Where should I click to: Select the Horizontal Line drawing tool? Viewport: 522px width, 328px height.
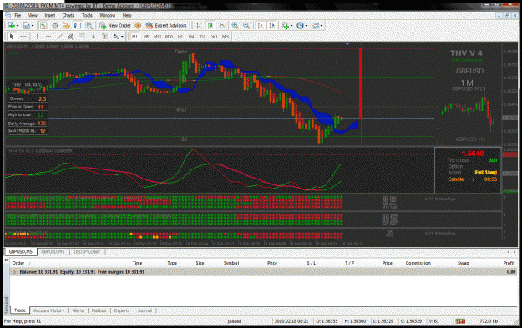48,37
